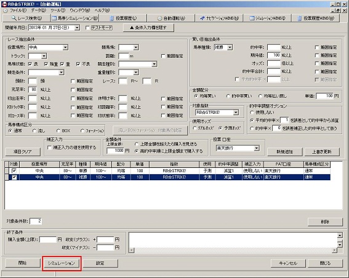Open the ツール menu

pos(58,10)
